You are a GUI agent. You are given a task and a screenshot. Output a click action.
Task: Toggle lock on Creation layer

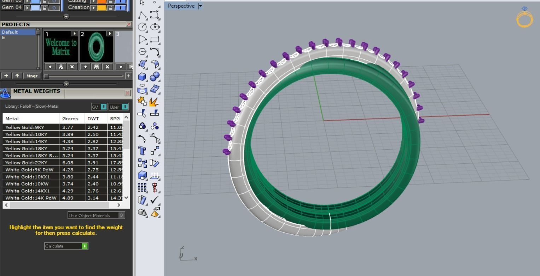tap(111, 7)
